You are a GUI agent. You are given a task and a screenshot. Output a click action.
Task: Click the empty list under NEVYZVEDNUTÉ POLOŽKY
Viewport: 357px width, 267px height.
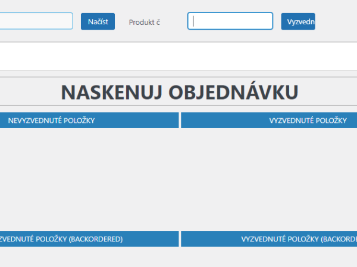(x=89, y=178)
